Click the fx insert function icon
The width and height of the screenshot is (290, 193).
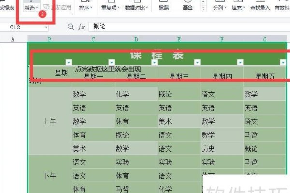click(x=81, y=27)
